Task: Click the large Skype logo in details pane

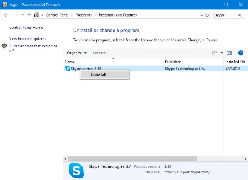Action: pyautogui.click(x=76, y=171)
